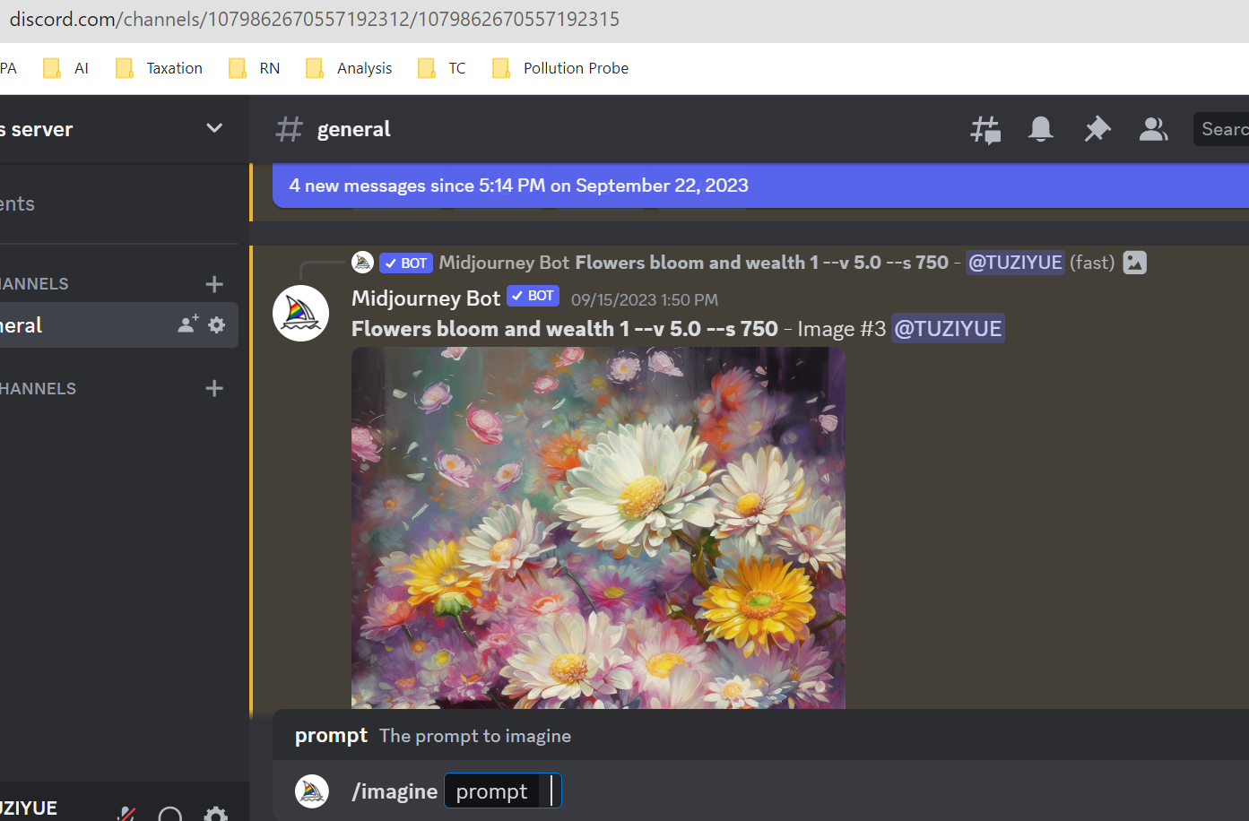Click the prompt input field of /imagine
This screenshot has height=821, width=1249.
tap(503, 791)
